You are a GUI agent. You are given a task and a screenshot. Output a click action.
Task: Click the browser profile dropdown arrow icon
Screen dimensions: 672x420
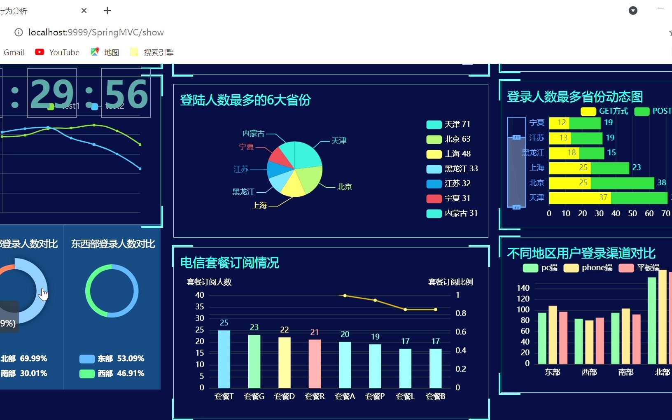click(633, 11)
